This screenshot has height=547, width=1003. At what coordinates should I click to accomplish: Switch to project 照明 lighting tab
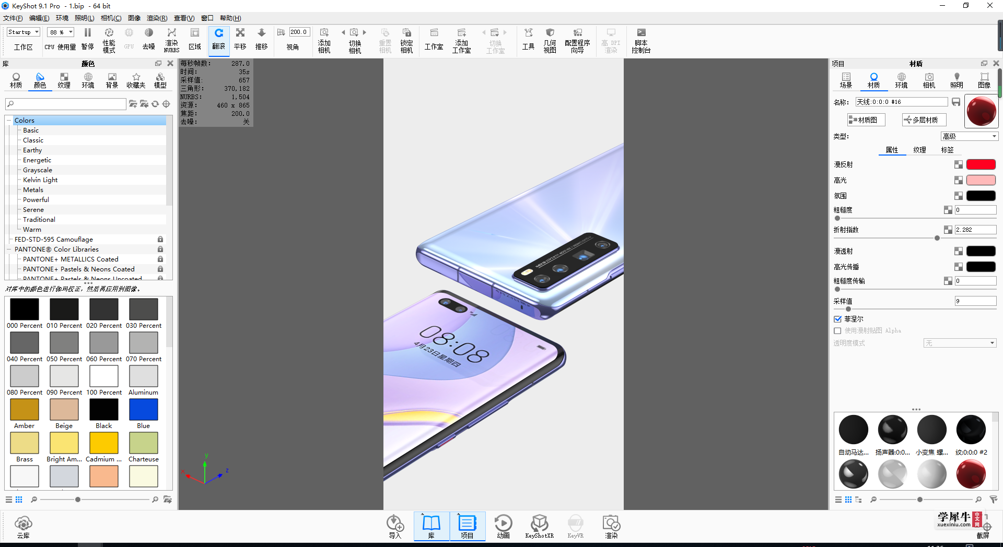click(x=957, y=80)
